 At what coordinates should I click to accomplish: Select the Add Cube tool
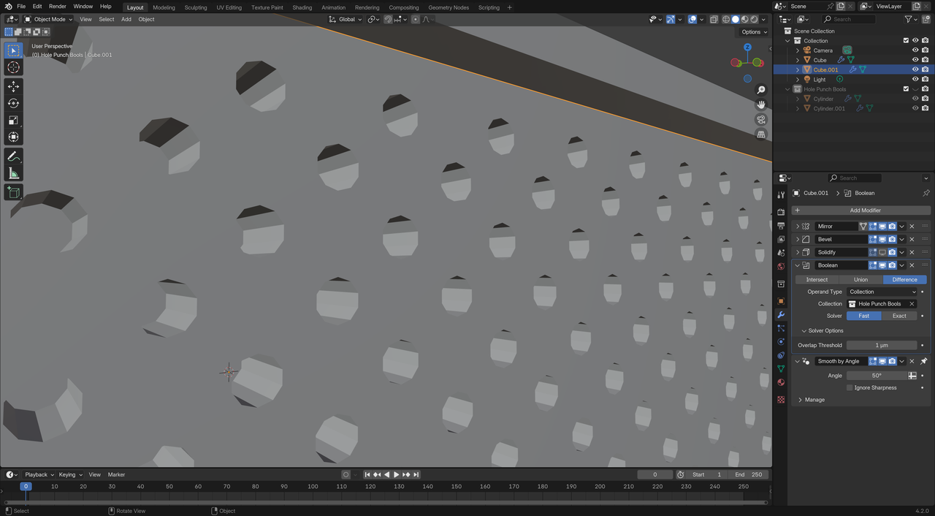tap(13, 192)
